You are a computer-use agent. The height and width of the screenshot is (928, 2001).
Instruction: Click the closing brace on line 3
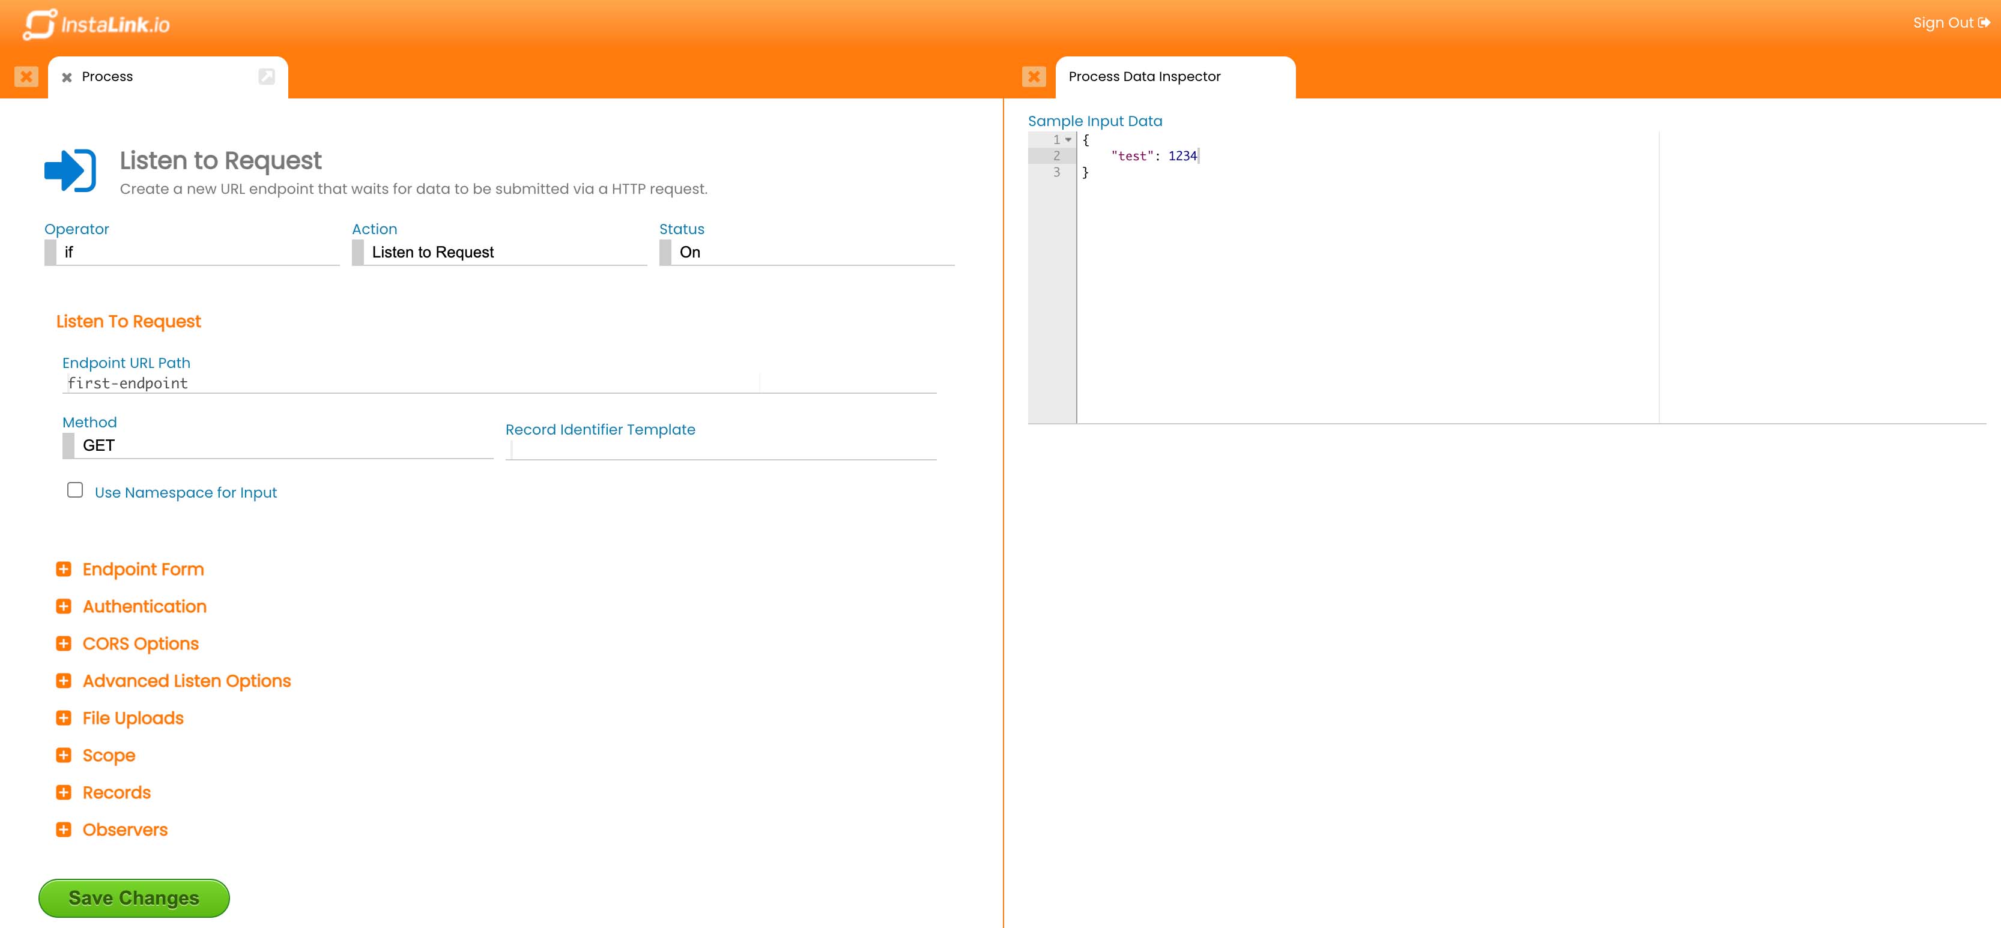click(x=1085, y=172)
